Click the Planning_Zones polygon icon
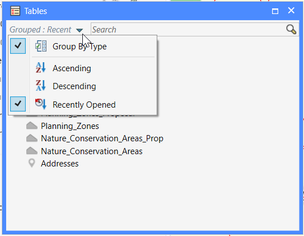304x236 pixels. click(x=32, y=126)
